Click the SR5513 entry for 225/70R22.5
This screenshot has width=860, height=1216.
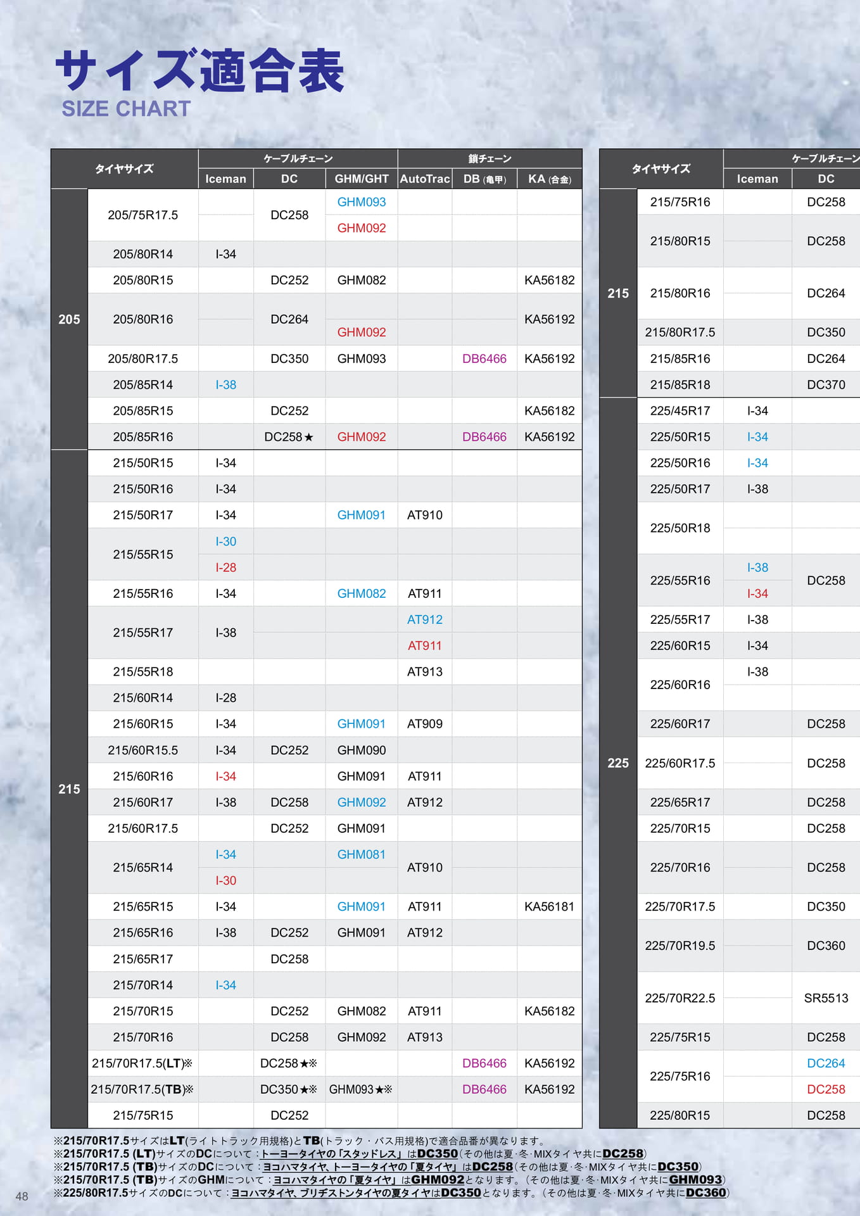[826, 998]
